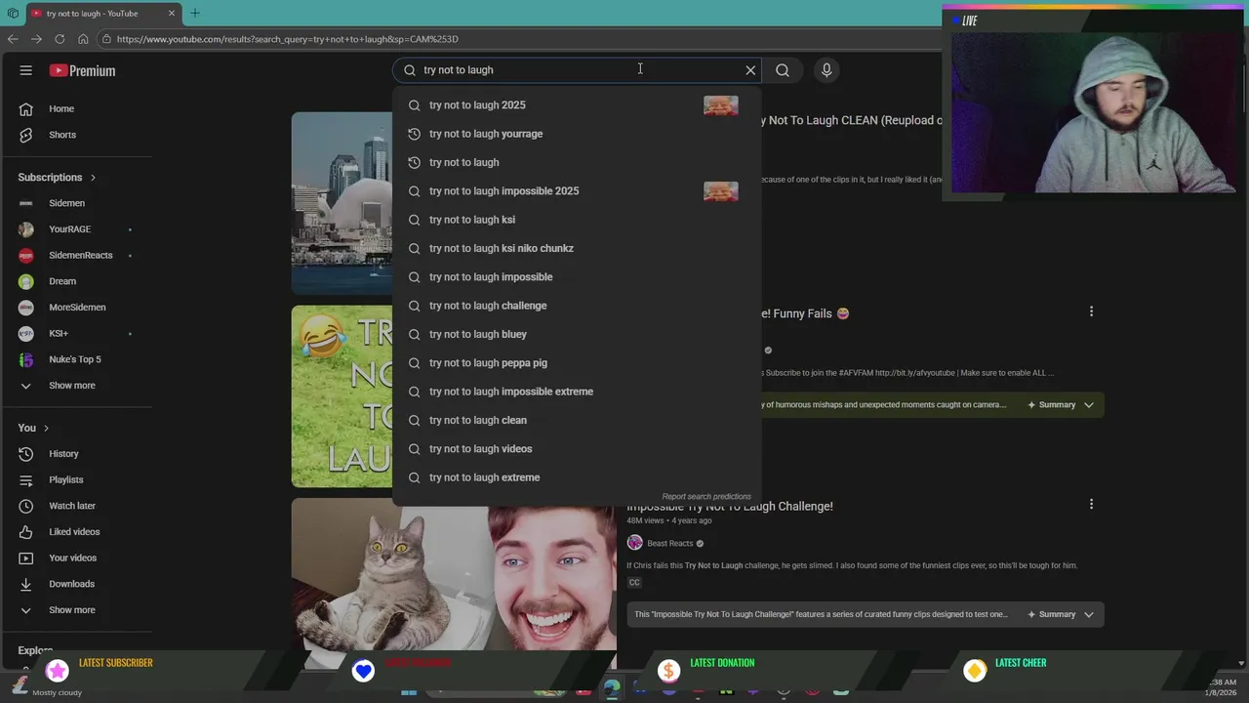Select suggestion try not to laugh ksi niko chunkz
1249x703 pixels.
[x=577, y=248]
